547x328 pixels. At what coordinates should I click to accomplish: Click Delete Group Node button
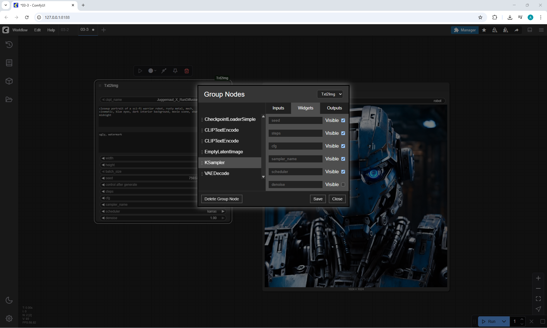click(221, 199)
